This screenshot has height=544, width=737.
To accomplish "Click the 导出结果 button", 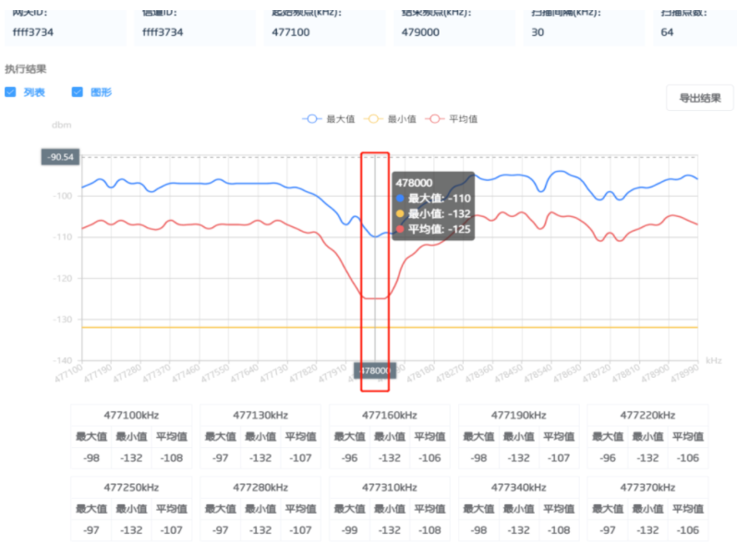I will [x=699, y=98].
